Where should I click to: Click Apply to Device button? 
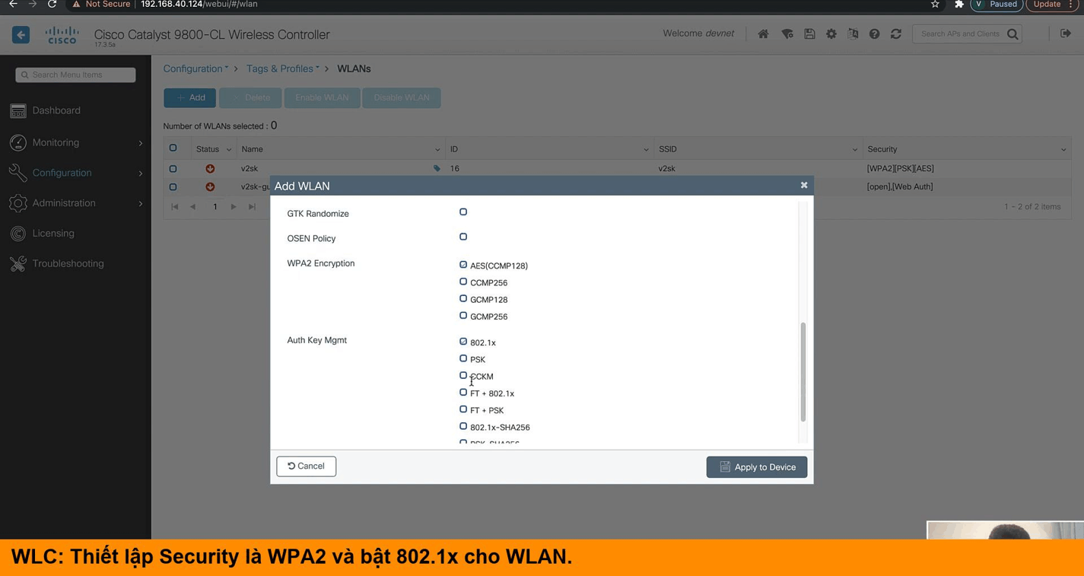tap(757, 467)
